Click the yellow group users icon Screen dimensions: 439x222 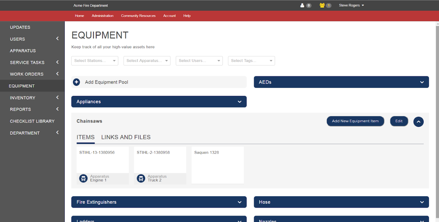[x=322, y=6]
